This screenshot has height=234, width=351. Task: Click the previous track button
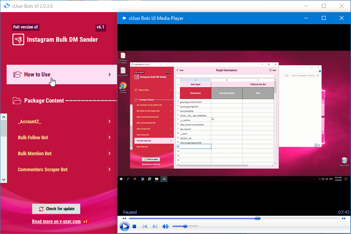pyautogui.click(x=145, y=226)
